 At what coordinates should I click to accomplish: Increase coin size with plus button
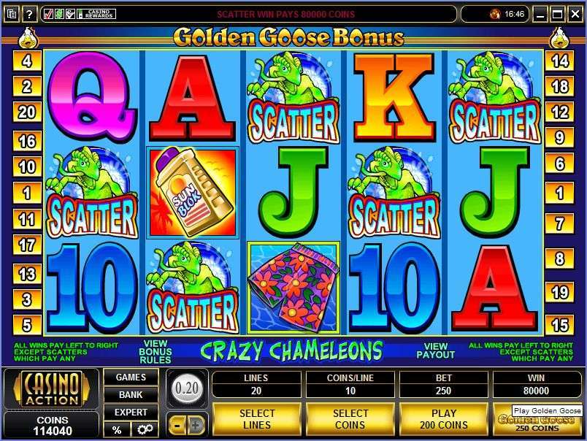click(x=196, y=425)
